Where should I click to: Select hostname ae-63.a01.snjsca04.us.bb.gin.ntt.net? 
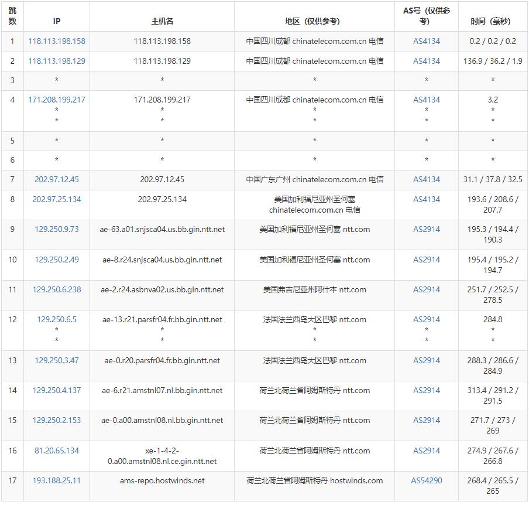point(162,230)
